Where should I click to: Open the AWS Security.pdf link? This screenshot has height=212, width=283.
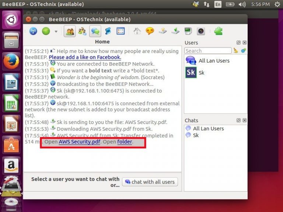tap(80, 142)
